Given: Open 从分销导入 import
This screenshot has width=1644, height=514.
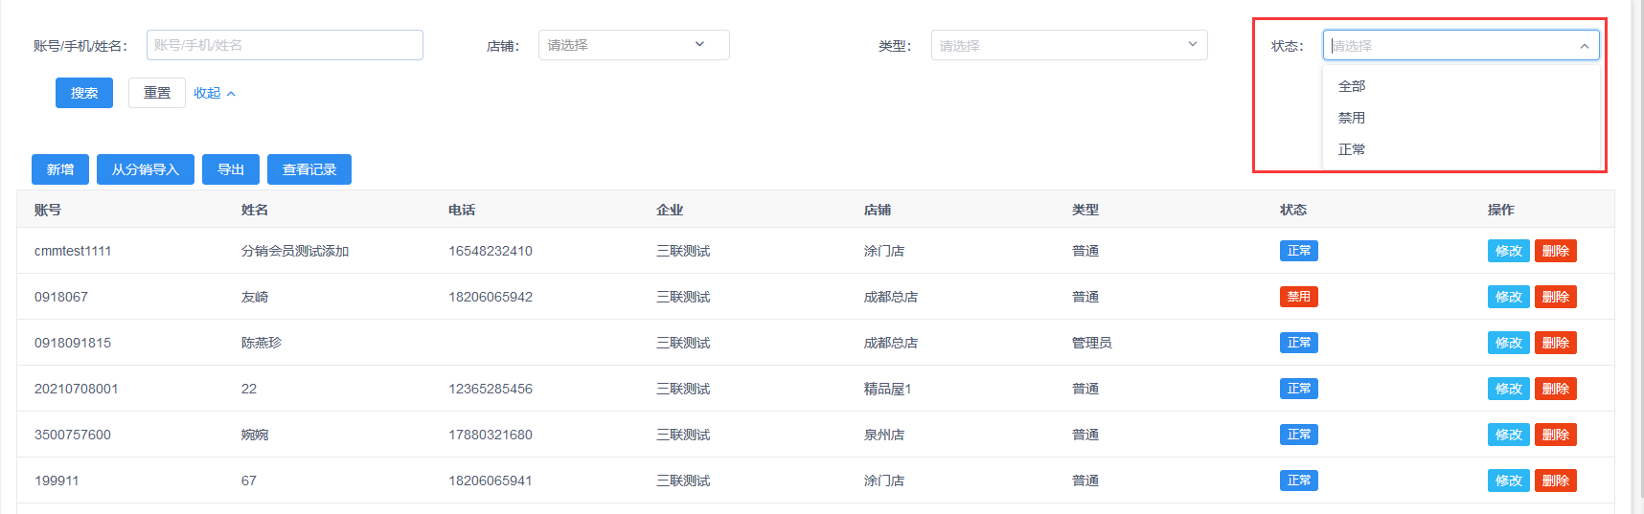Looking at the screenshot, I should tap(146, 169).
